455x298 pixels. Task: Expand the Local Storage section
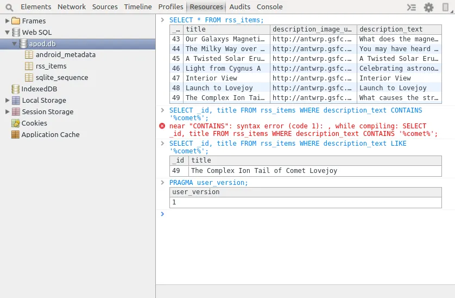point(7,100)
